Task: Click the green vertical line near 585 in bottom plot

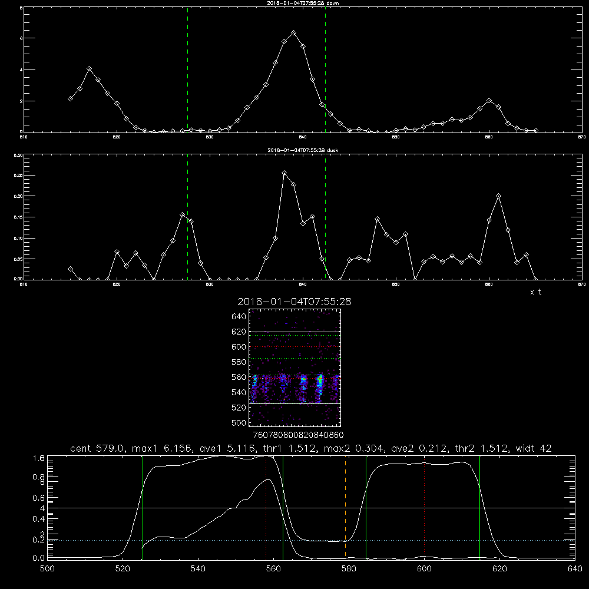Action: (366, 507)
